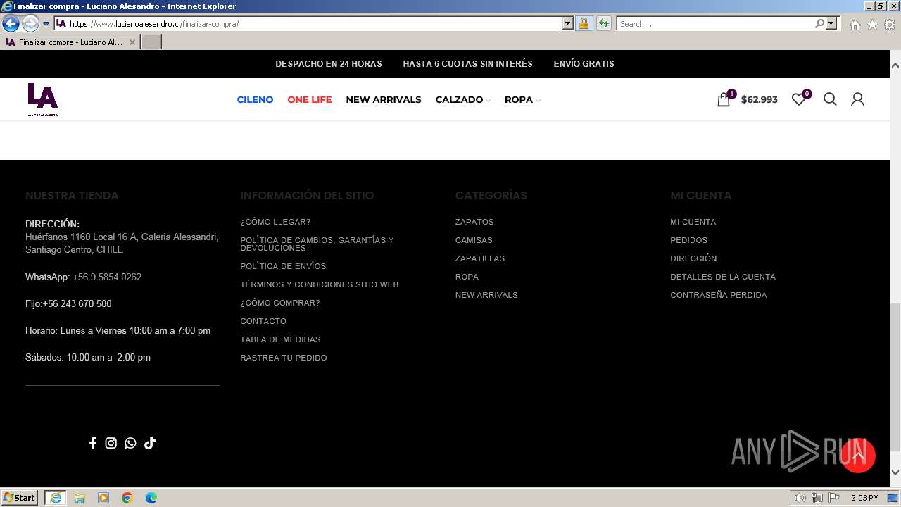Open the Instagram footer icon
The image size is (901, 507).
(x=111, y=443)
